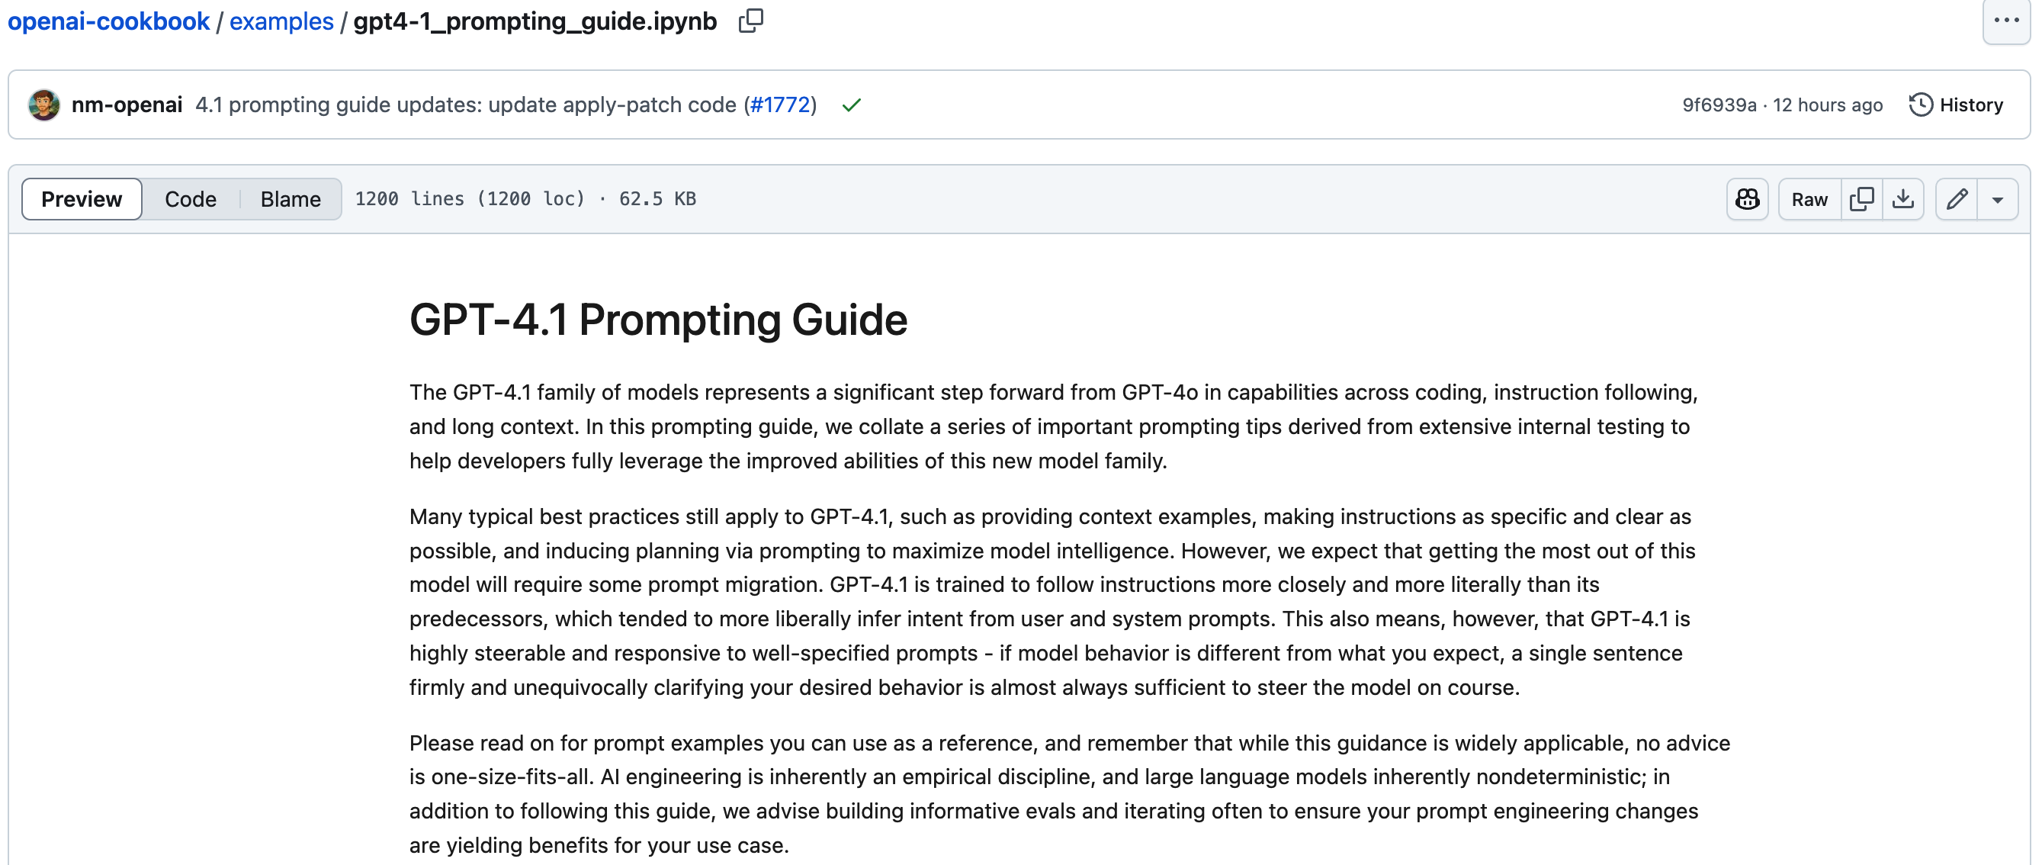The width and height of the screenshot is (2042, 865).
Task: Select the Preview tab
Action: click(81, 199)
